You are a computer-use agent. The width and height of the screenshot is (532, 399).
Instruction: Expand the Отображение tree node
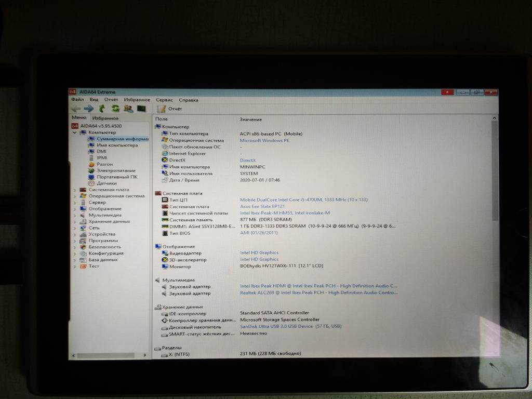point(75,209)
